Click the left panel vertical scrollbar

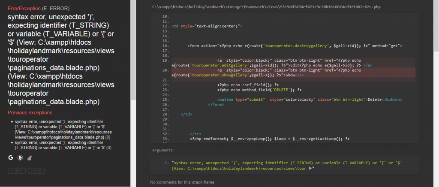(x=133, y=51)
